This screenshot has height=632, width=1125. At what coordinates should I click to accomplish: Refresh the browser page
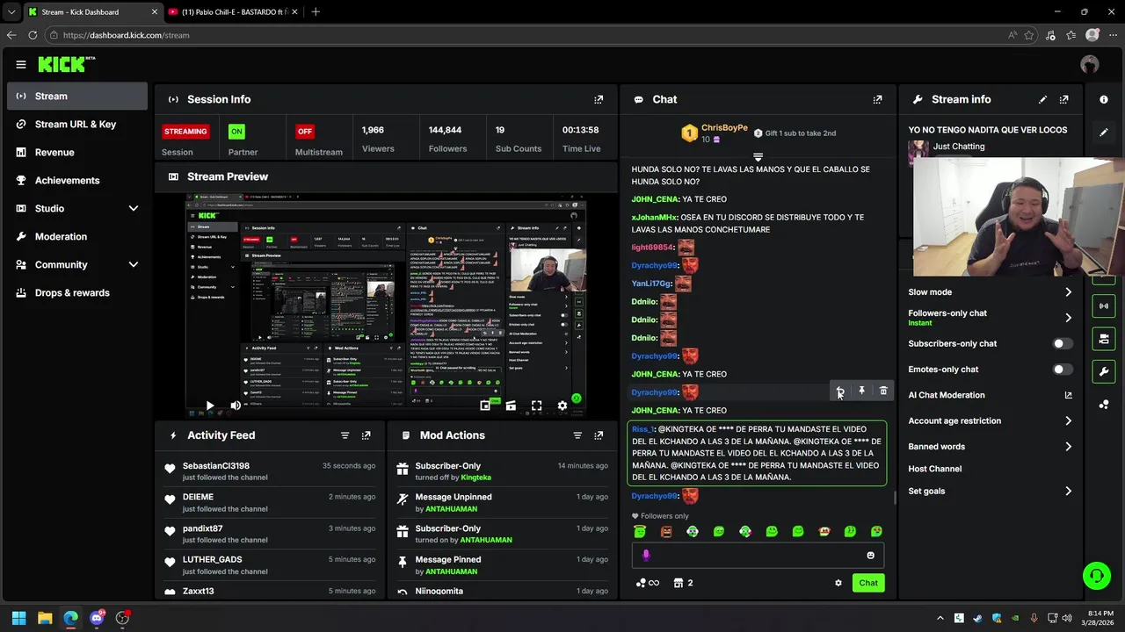(x=33, y=35)
